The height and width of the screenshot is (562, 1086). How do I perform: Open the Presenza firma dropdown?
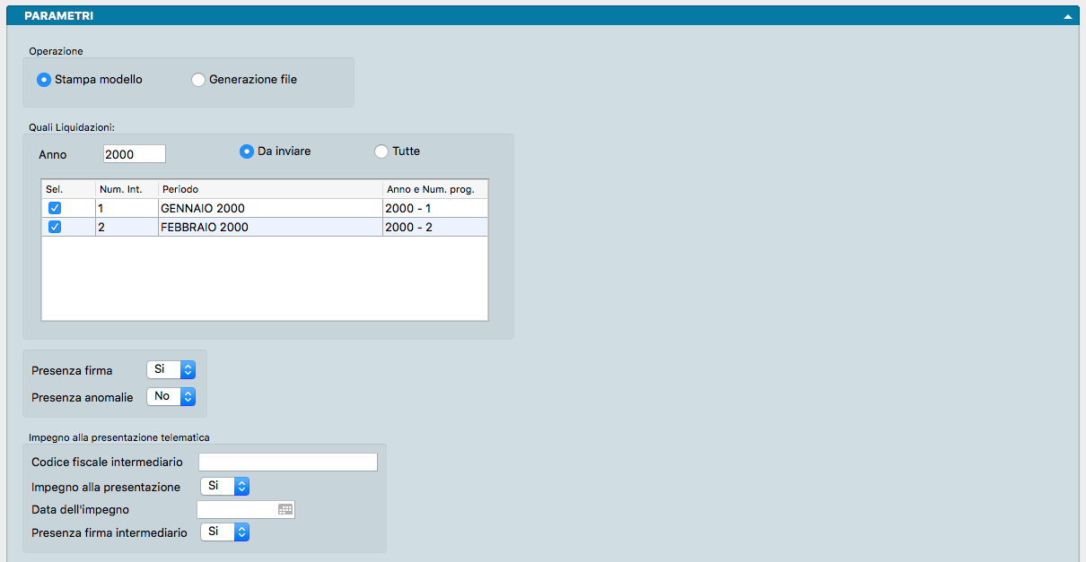point(171,369)
